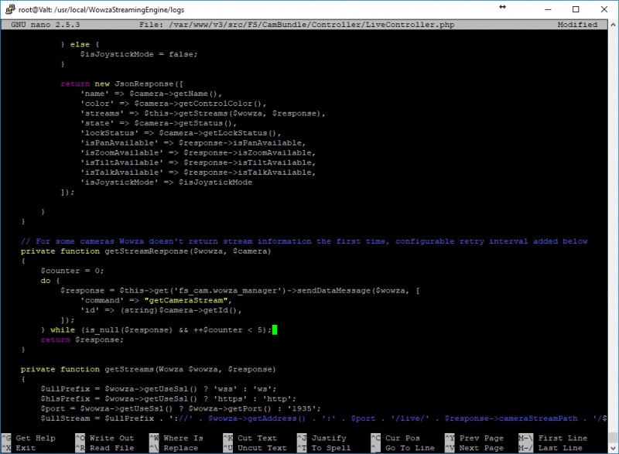Click the Write Out shortcut label

tap(111, 439)
